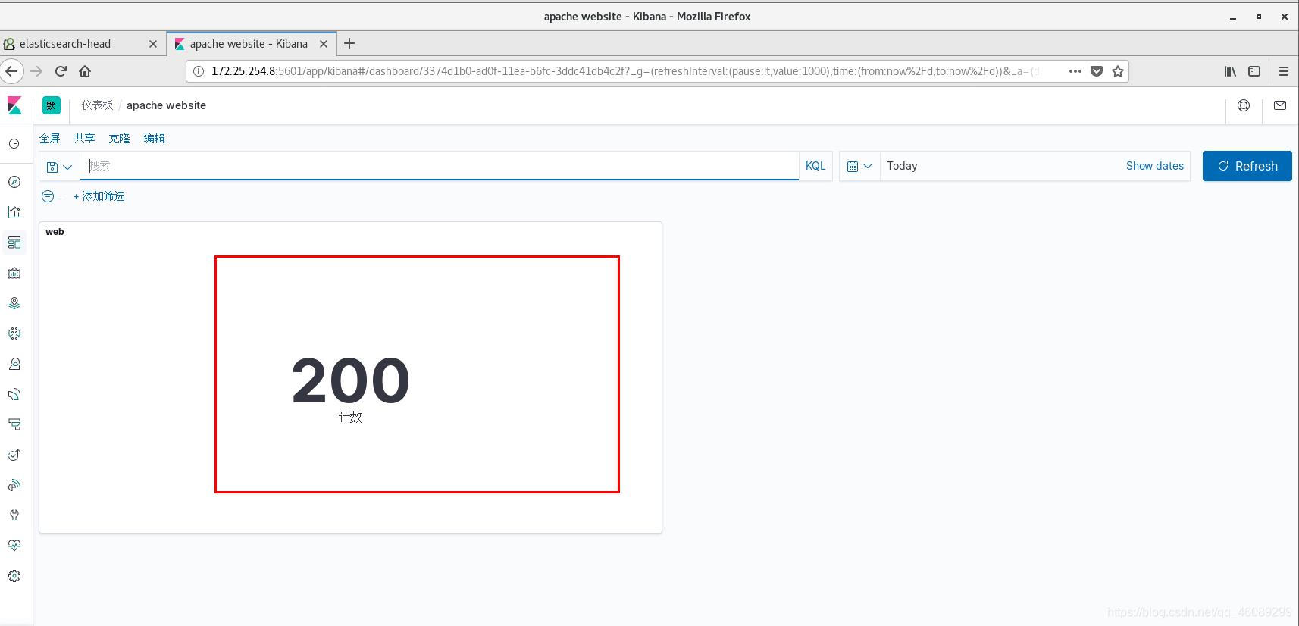Image resolution: width=1299 pixels, height=626 pixels.
Task: Switch query language via KQL button
Action: [815, 166]
